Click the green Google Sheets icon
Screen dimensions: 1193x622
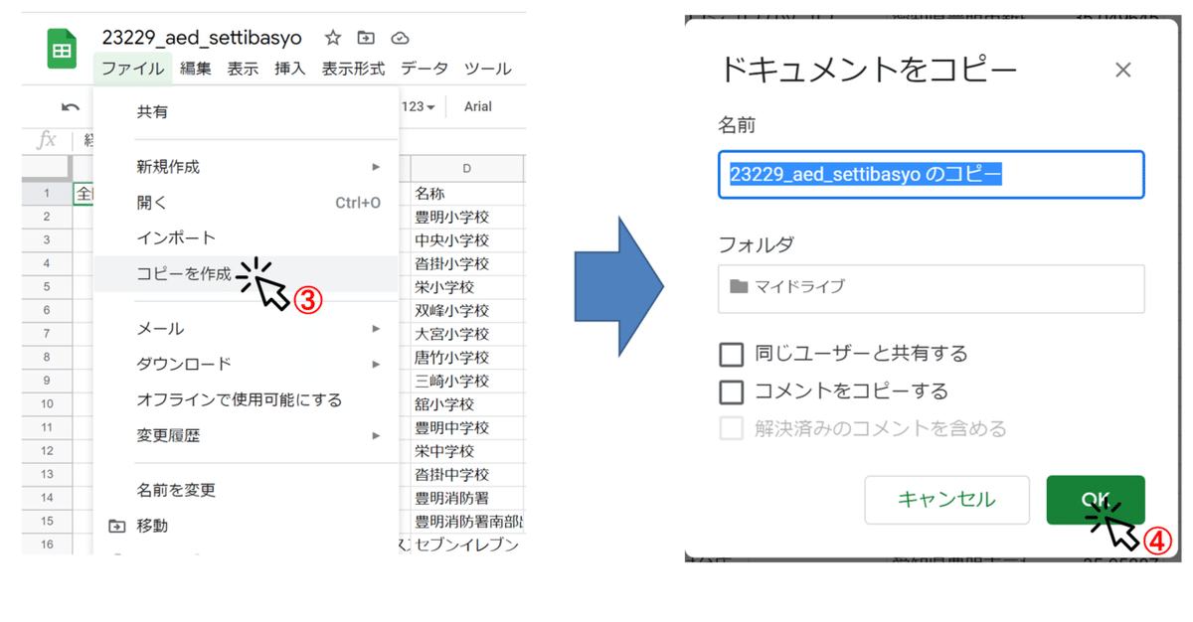pos(61,48)
